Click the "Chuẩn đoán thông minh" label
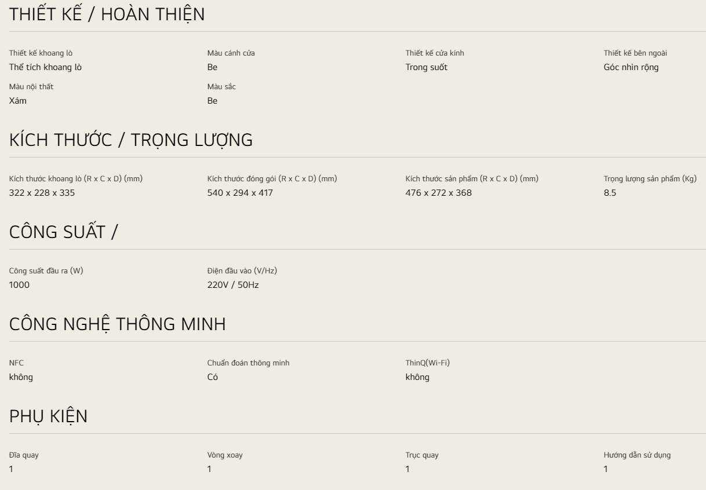 coord(248,363)
